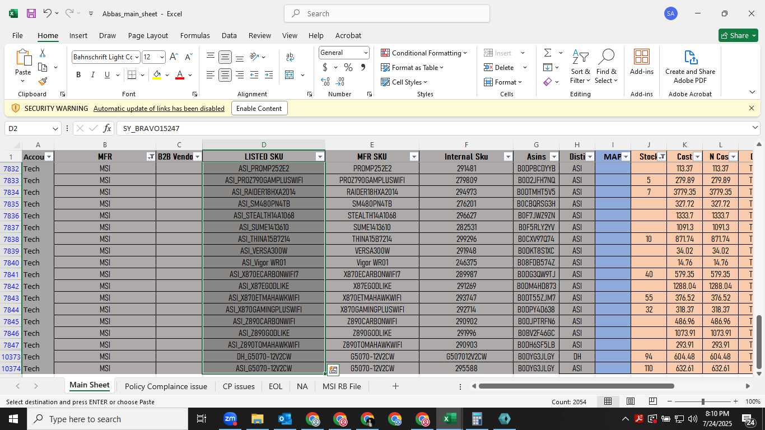Screen dimensions: 765x430
Task: Click the Align Left icon
Action: (211, 75)
